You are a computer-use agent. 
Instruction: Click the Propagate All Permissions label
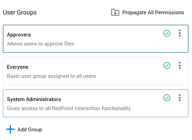pos(153,13)
